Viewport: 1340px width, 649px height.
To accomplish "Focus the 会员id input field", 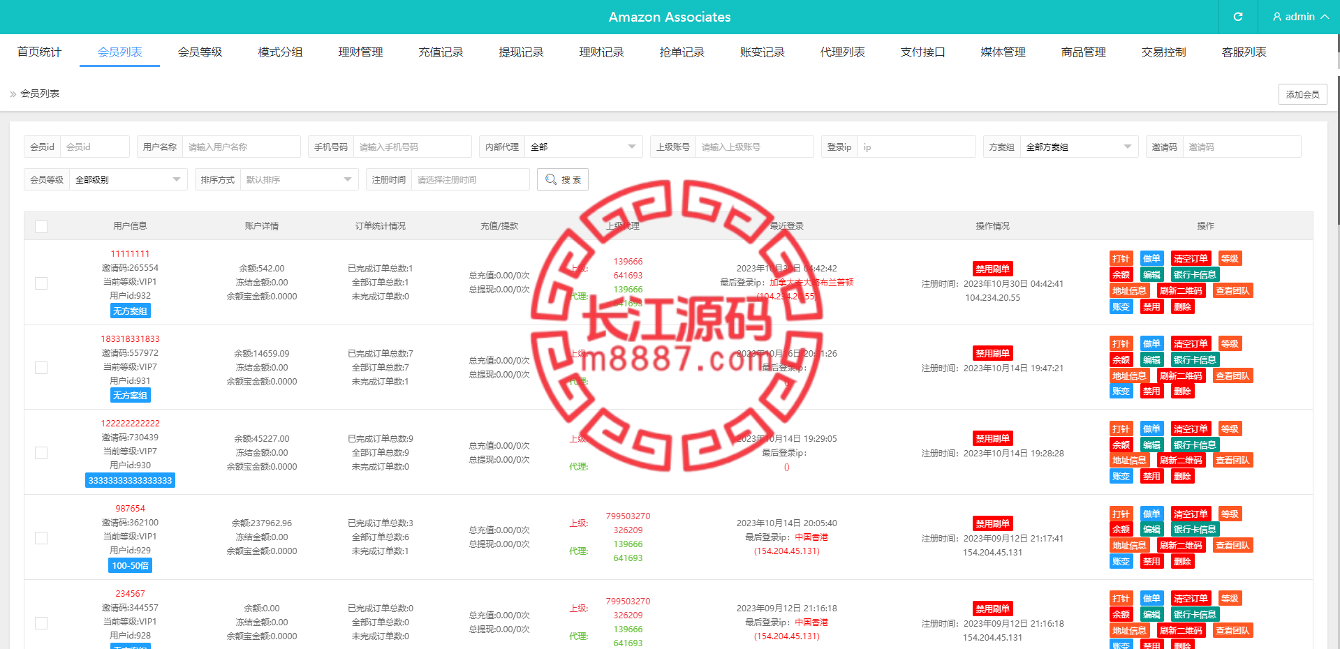I will (95, 147).
